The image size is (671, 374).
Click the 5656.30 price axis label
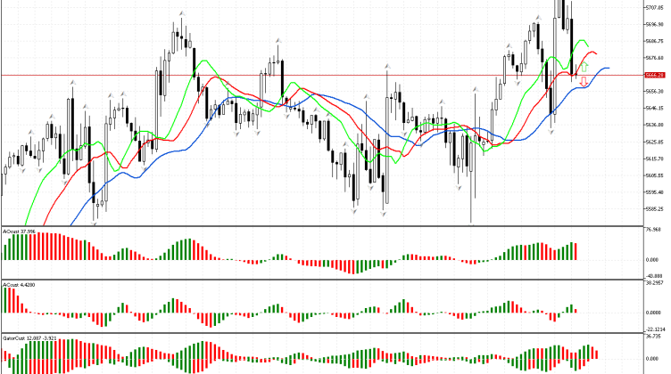click(654, 91)
